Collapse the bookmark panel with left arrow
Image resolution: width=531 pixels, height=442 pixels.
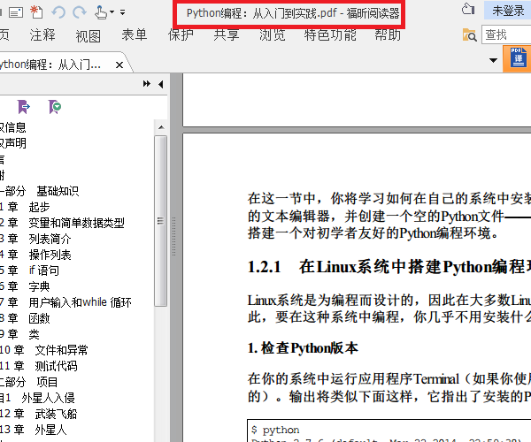pos(161,84)
